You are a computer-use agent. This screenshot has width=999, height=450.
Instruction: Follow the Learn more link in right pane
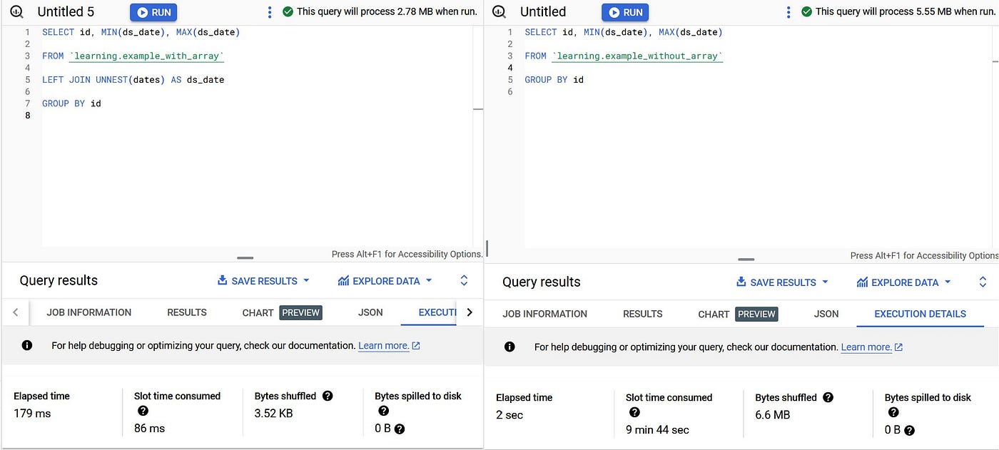point(872,347)
